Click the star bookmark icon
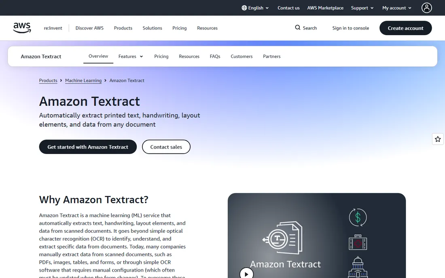445x278 pixels. tap(438, 139)
